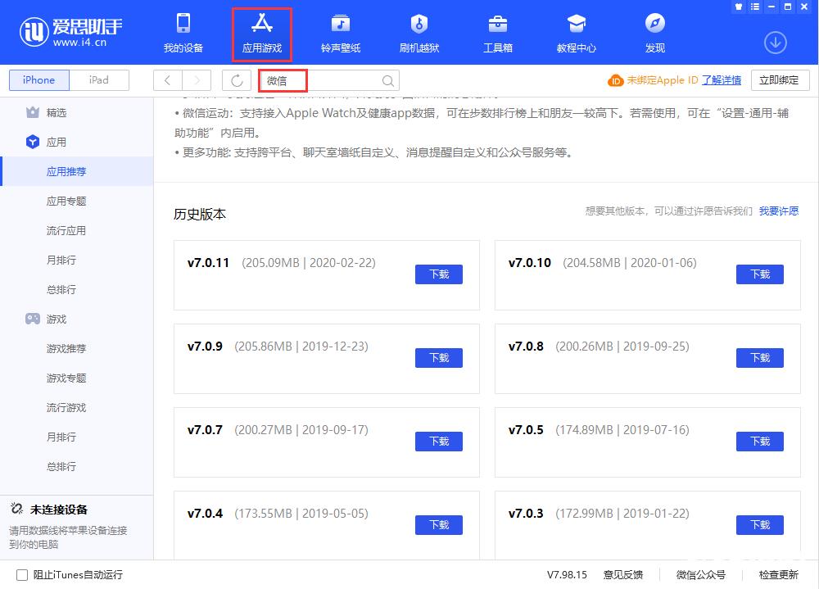Click the skin shirt icon in title bar

click(739, 7)
